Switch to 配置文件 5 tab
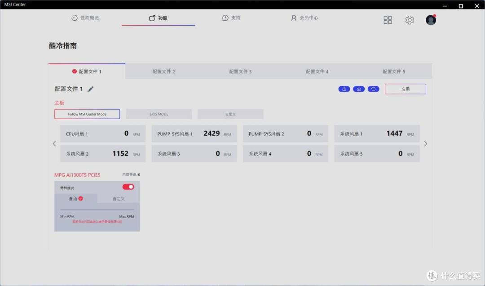The height and width of the screenshot is (286, 485). (394, 71)
